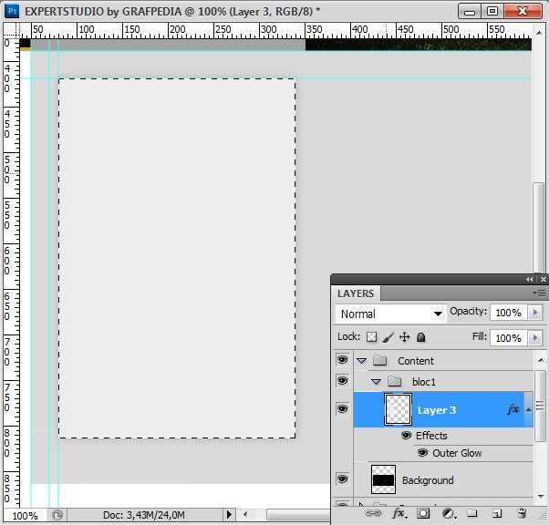The width and height of the screenshot is (549, 525).
Task: Lock image pixels brush icon
Action: point(388,336)
